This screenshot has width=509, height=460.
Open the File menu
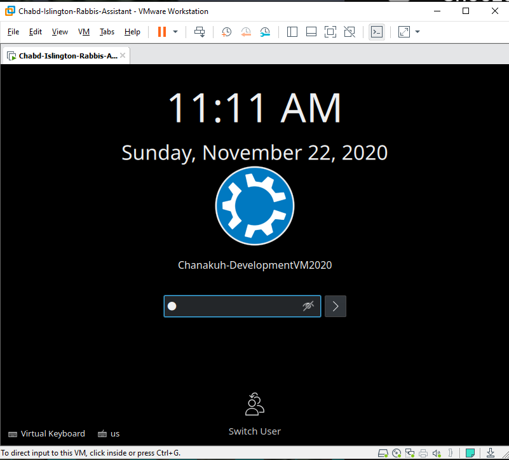[13, 32]
